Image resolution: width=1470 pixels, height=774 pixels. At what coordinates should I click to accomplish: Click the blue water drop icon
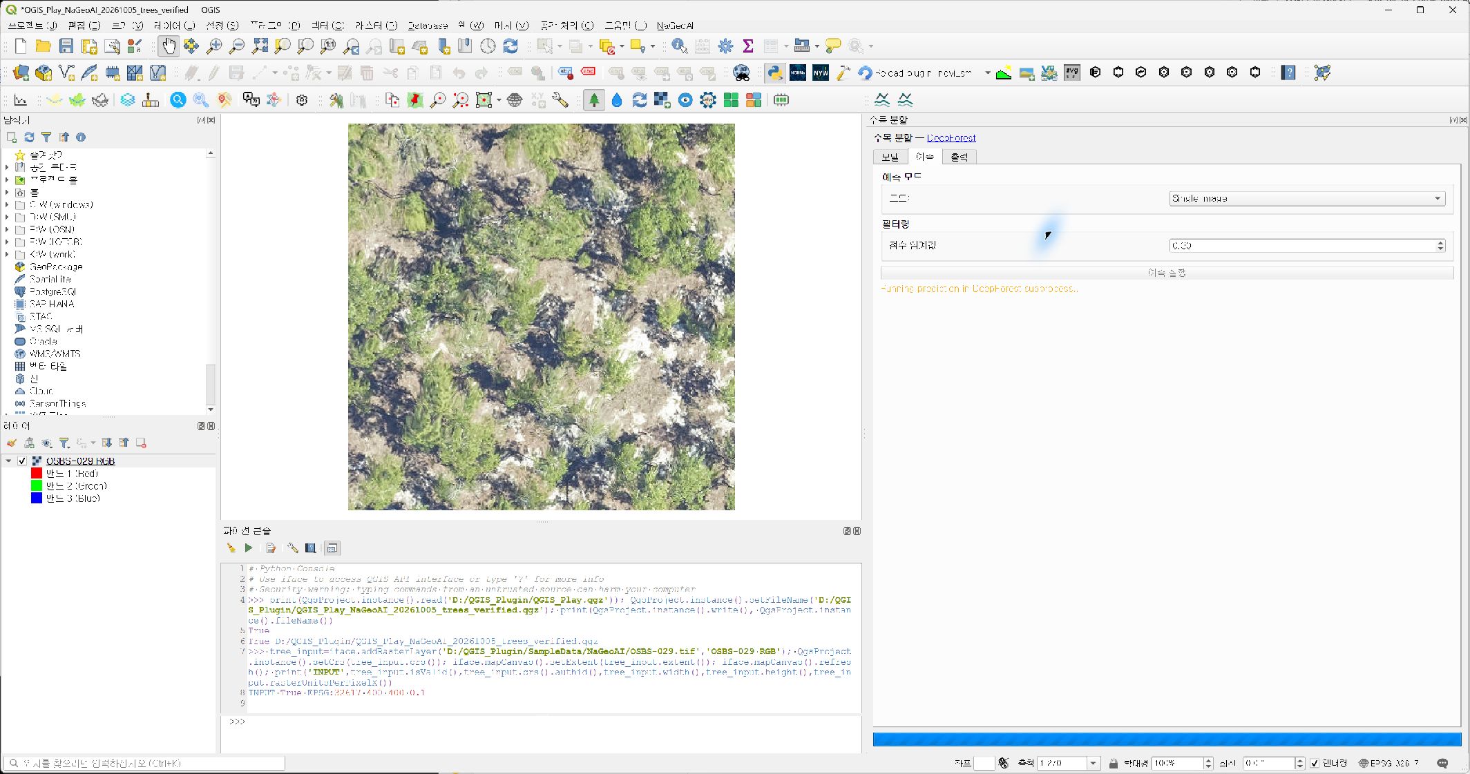617,100
